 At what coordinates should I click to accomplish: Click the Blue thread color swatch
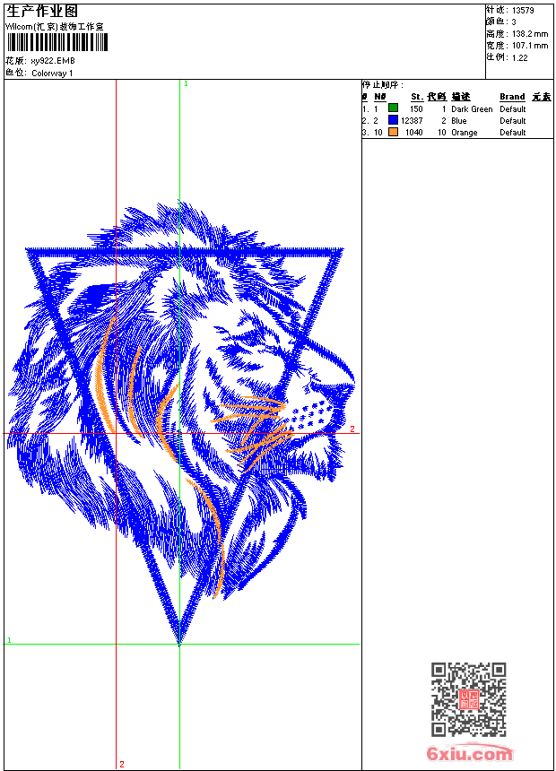393,119
